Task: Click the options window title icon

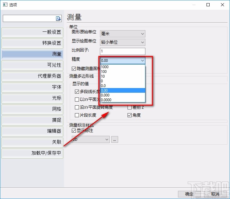Action: coord(5,5)
